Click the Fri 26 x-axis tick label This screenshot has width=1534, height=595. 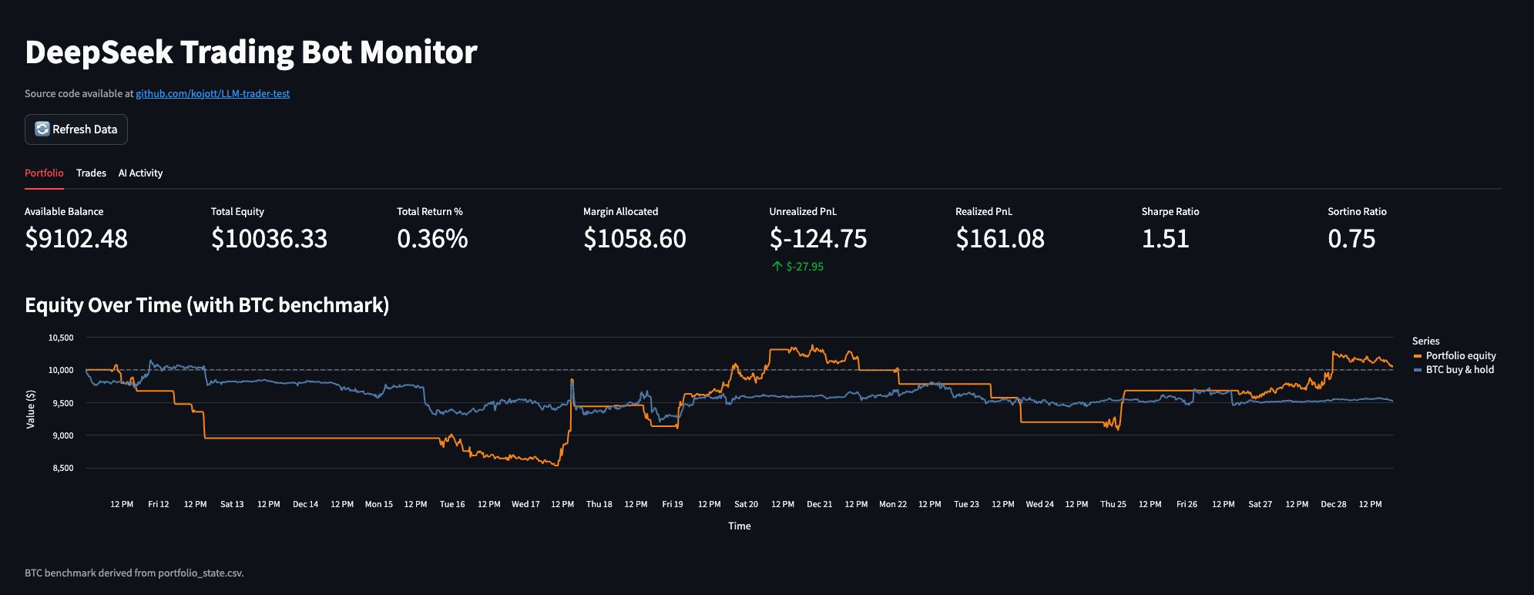pyautogui.click(x=1187, y=504)
